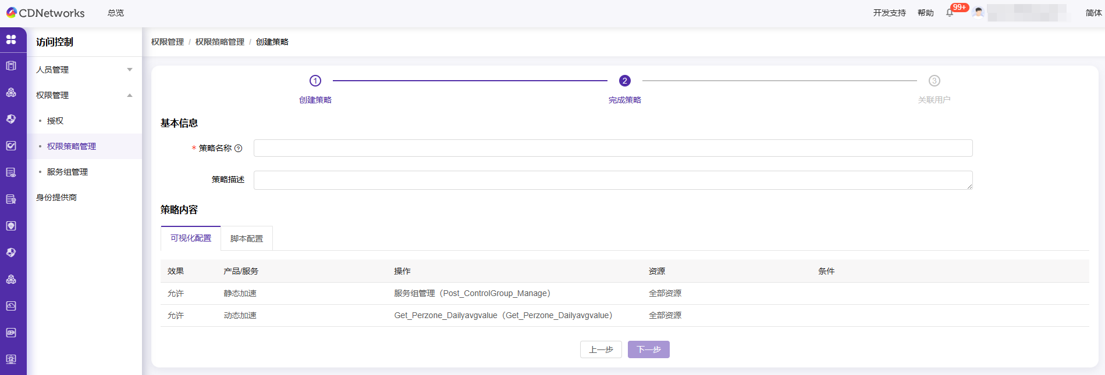Click the 权限策略管理 breadcrumb link

(x=220, y=42)
